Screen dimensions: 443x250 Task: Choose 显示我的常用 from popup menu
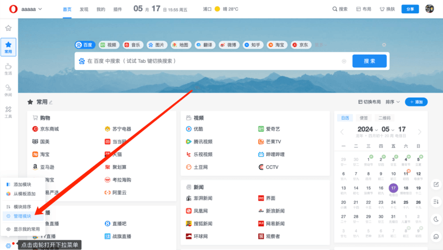[23, 229]
